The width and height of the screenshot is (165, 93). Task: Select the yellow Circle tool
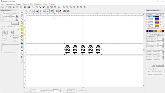(22, 29)
